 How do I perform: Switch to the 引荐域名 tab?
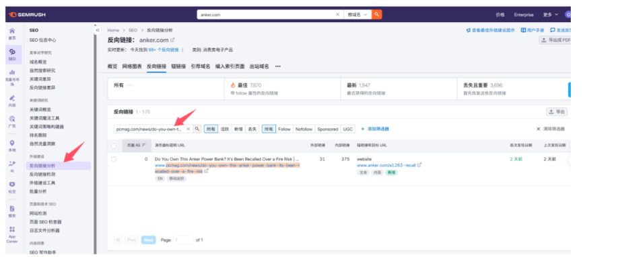tap(201, 66)
